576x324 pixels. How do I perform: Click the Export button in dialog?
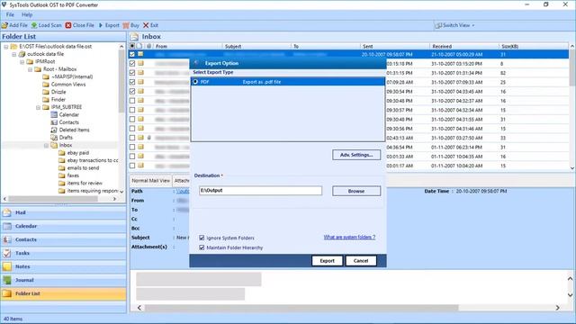pos(327,260)
